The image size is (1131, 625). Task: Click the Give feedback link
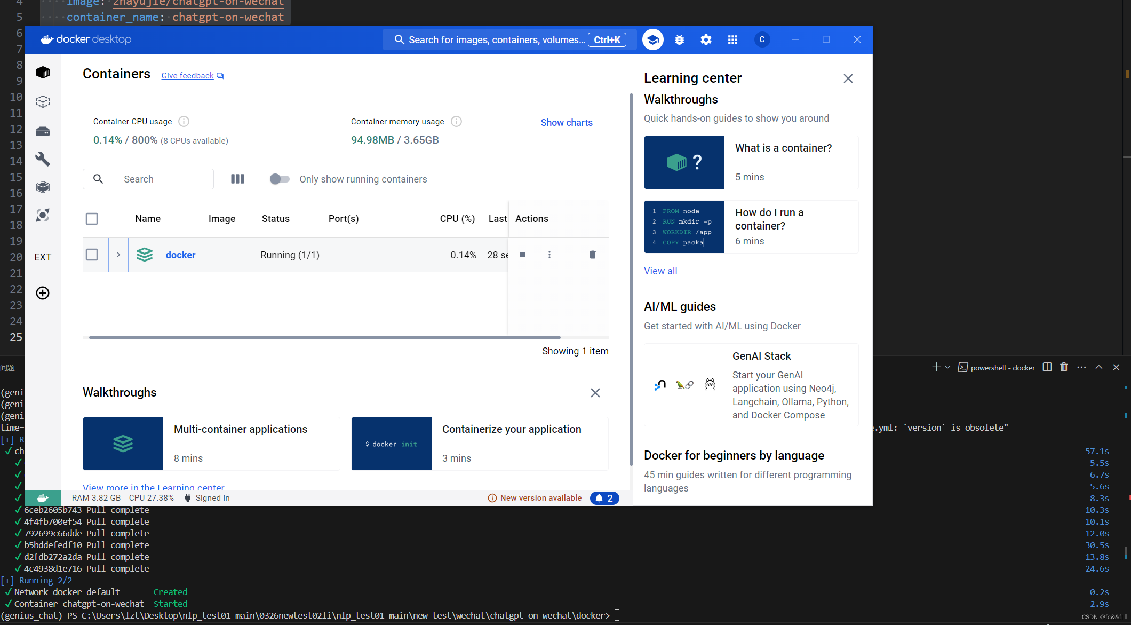tap(193, 76)
